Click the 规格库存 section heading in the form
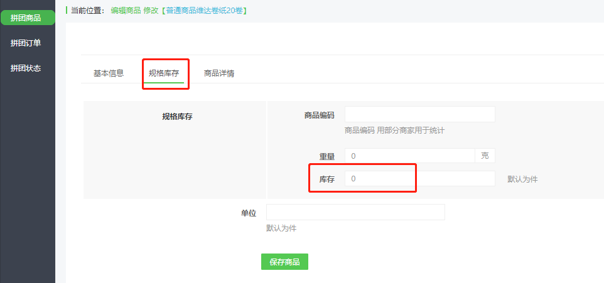The width and height of the screenshot is (604, 283). pos(177,117)
